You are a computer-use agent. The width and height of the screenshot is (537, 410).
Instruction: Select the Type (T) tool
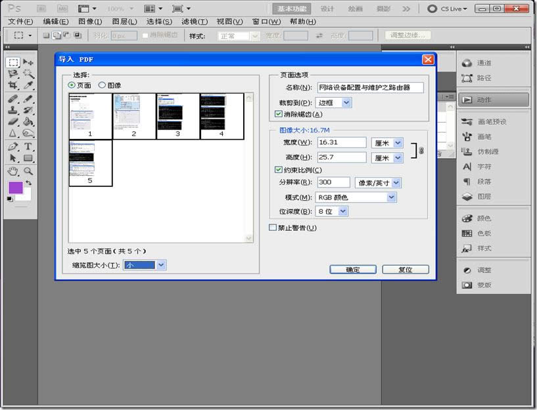(x=28, y=146)
